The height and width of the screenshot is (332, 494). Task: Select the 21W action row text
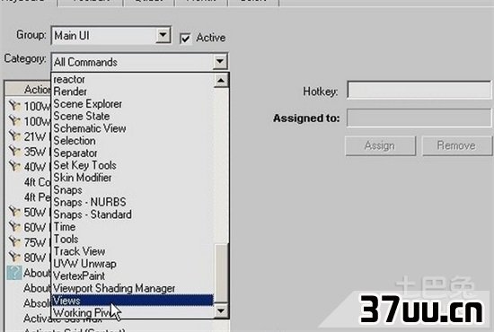pos(35,136)
